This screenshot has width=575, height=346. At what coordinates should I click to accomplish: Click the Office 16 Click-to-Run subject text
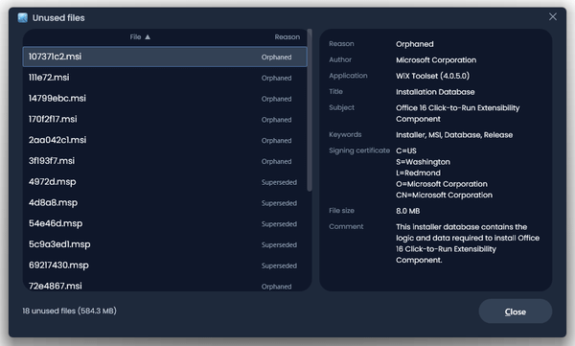tap(458, 113)
